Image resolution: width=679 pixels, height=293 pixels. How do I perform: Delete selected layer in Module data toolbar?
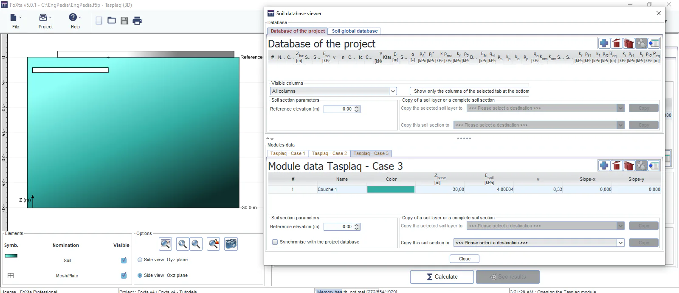617,166
